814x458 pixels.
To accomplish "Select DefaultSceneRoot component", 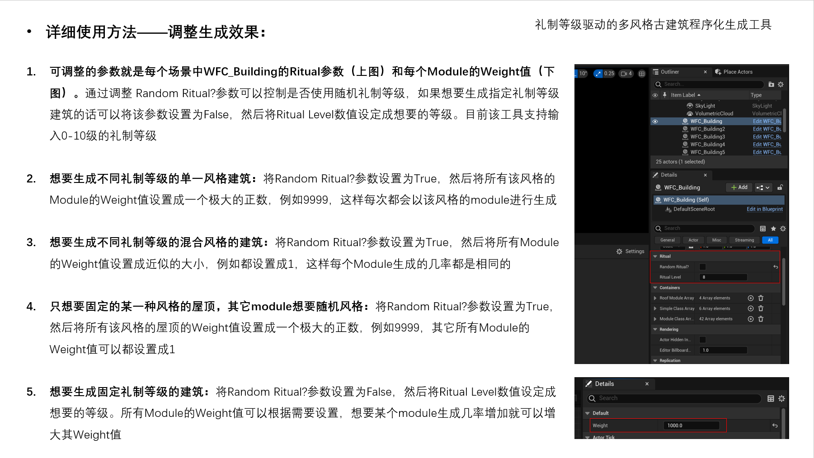I will tap(694, 209).
